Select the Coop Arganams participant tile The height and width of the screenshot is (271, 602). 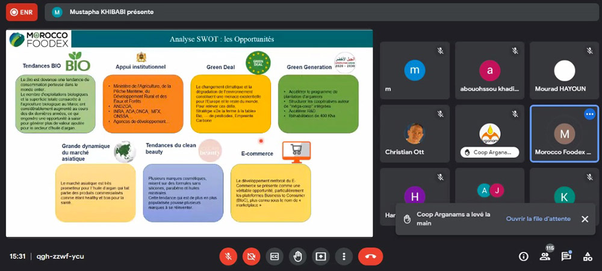(489, 134)
